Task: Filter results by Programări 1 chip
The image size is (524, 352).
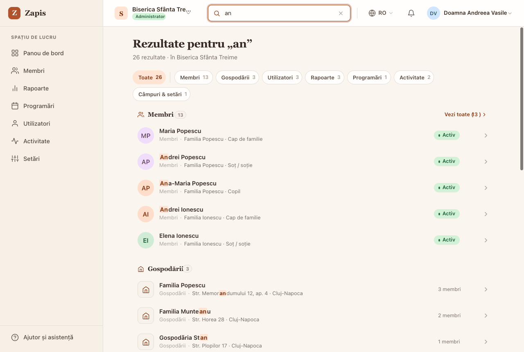Action: (369, 77)
